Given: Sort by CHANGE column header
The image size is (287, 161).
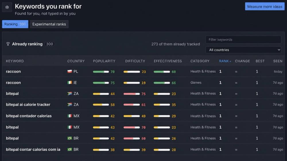Looking at the screenshot, I should 242,61.
